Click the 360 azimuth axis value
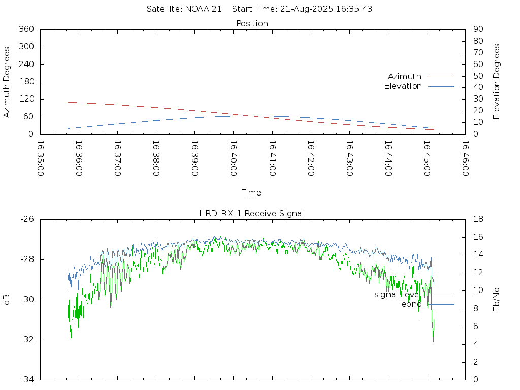The height and width of the screenshot is (390, 520). pos(26,29)
